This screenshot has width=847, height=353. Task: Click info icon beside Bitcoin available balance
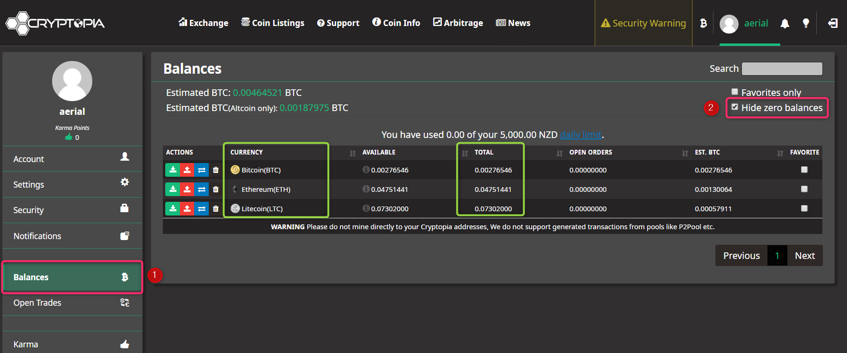click(x=366, y=169)
